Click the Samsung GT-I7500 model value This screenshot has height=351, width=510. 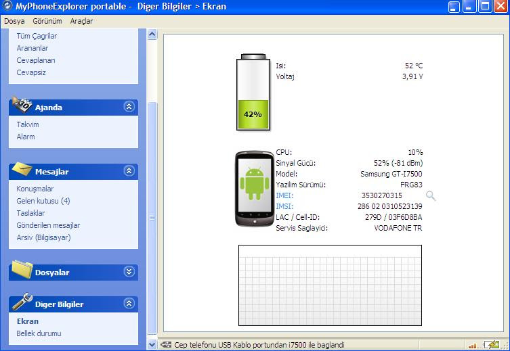click(x=391, y=174)
